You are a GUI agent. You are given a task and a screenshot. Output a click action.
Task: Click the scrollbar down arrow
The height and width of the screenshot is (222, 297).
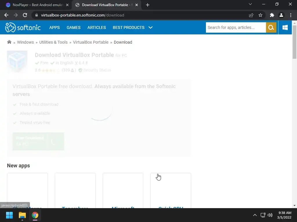pyautogui.click(x=294, y=206)
